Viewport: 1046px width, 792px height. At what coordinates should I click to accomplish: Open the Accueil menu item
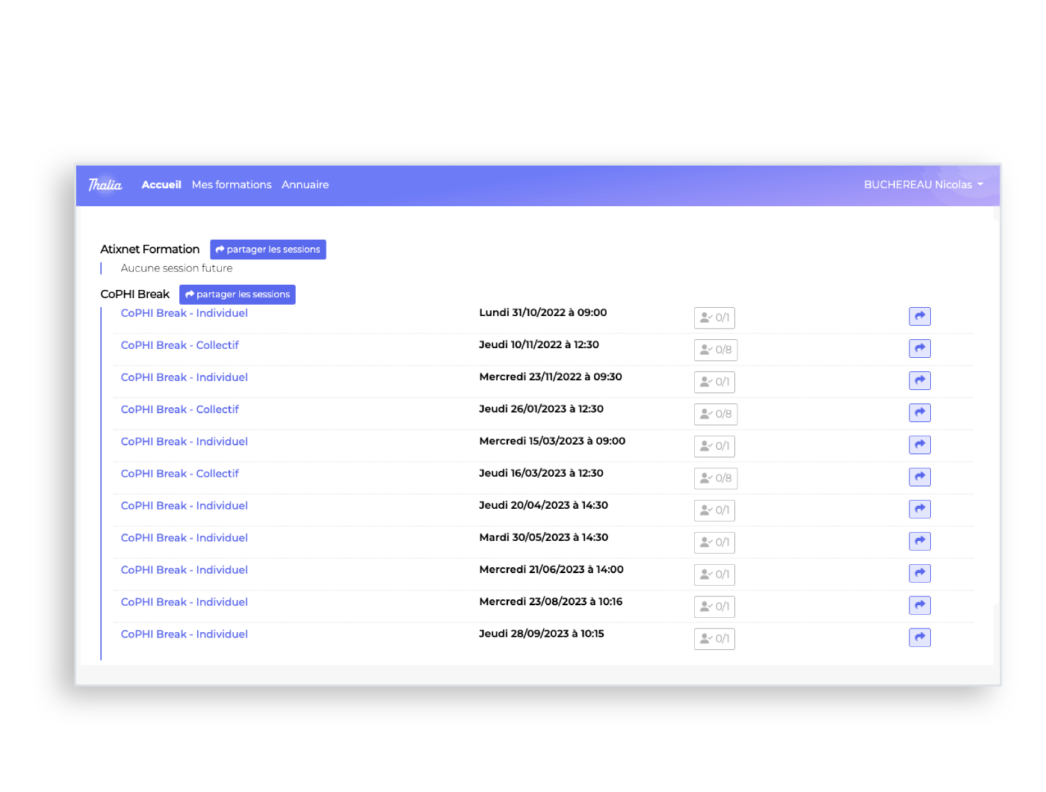coord(161,185)
